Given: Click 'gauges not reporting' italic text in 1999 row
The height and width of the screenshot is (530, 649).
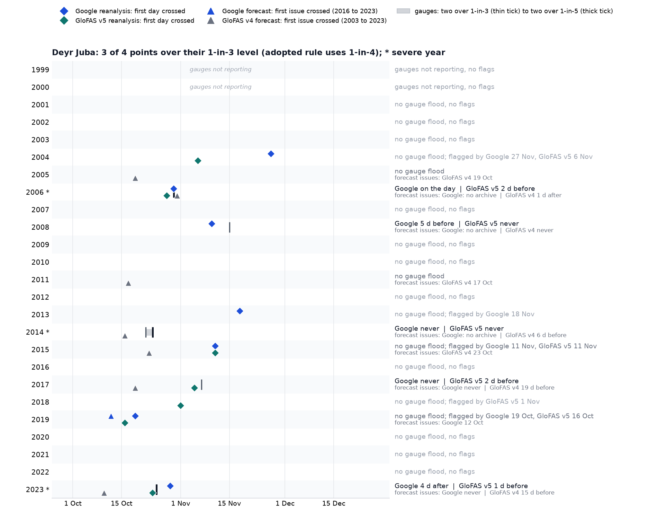Looking at the screenshot, I should [x=220, y=69].
